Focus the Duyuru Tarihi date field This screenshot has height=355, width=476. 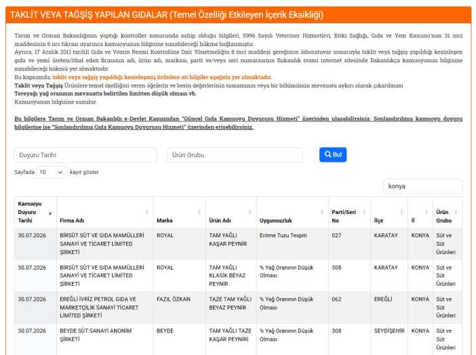tap(85, 155)
